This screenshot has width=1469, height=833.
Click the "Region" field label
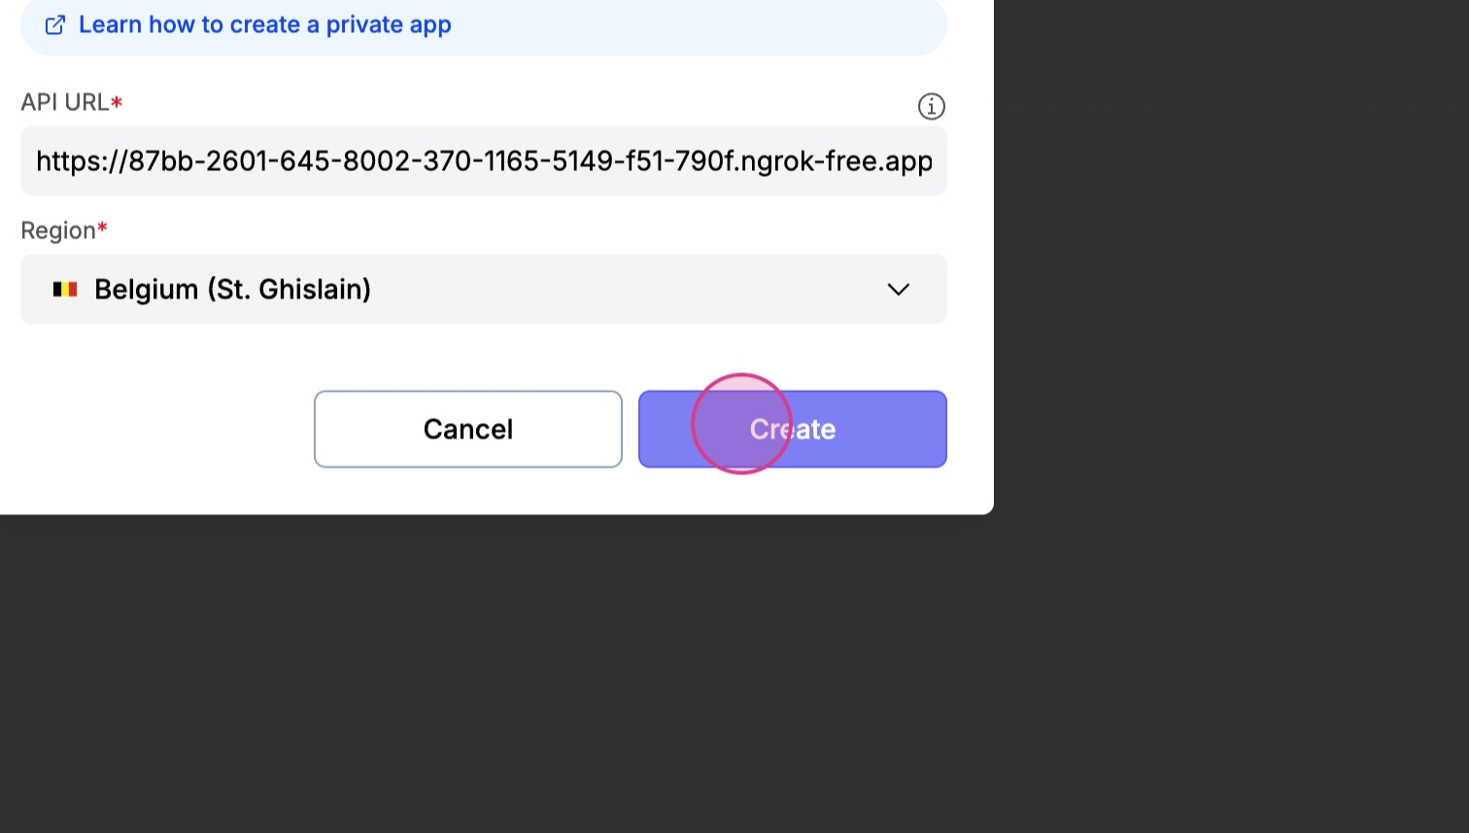[x=57, y=231]
